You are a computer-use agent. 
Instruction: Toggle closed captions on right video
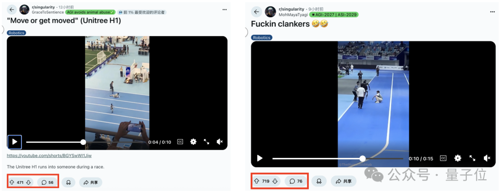[x=443, y=158]
